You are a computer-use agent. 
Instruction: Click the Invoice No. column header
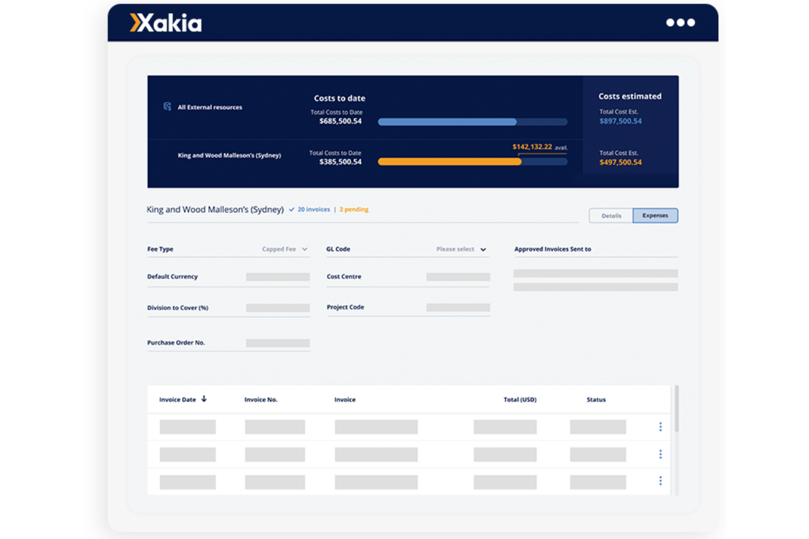click(261, 400)
